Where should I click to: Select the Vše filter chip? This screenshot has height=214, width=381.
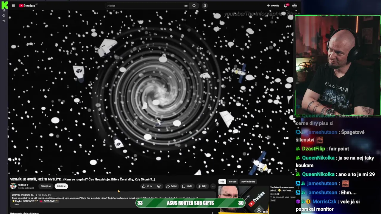pos(222,181)
